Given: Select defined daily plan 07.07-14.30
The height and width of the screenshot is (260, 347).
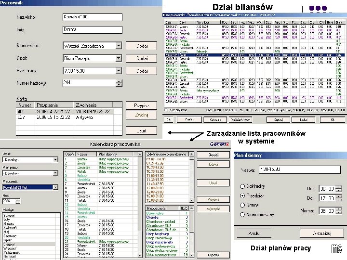Looking at the screenshot, I should coord(168,159).
